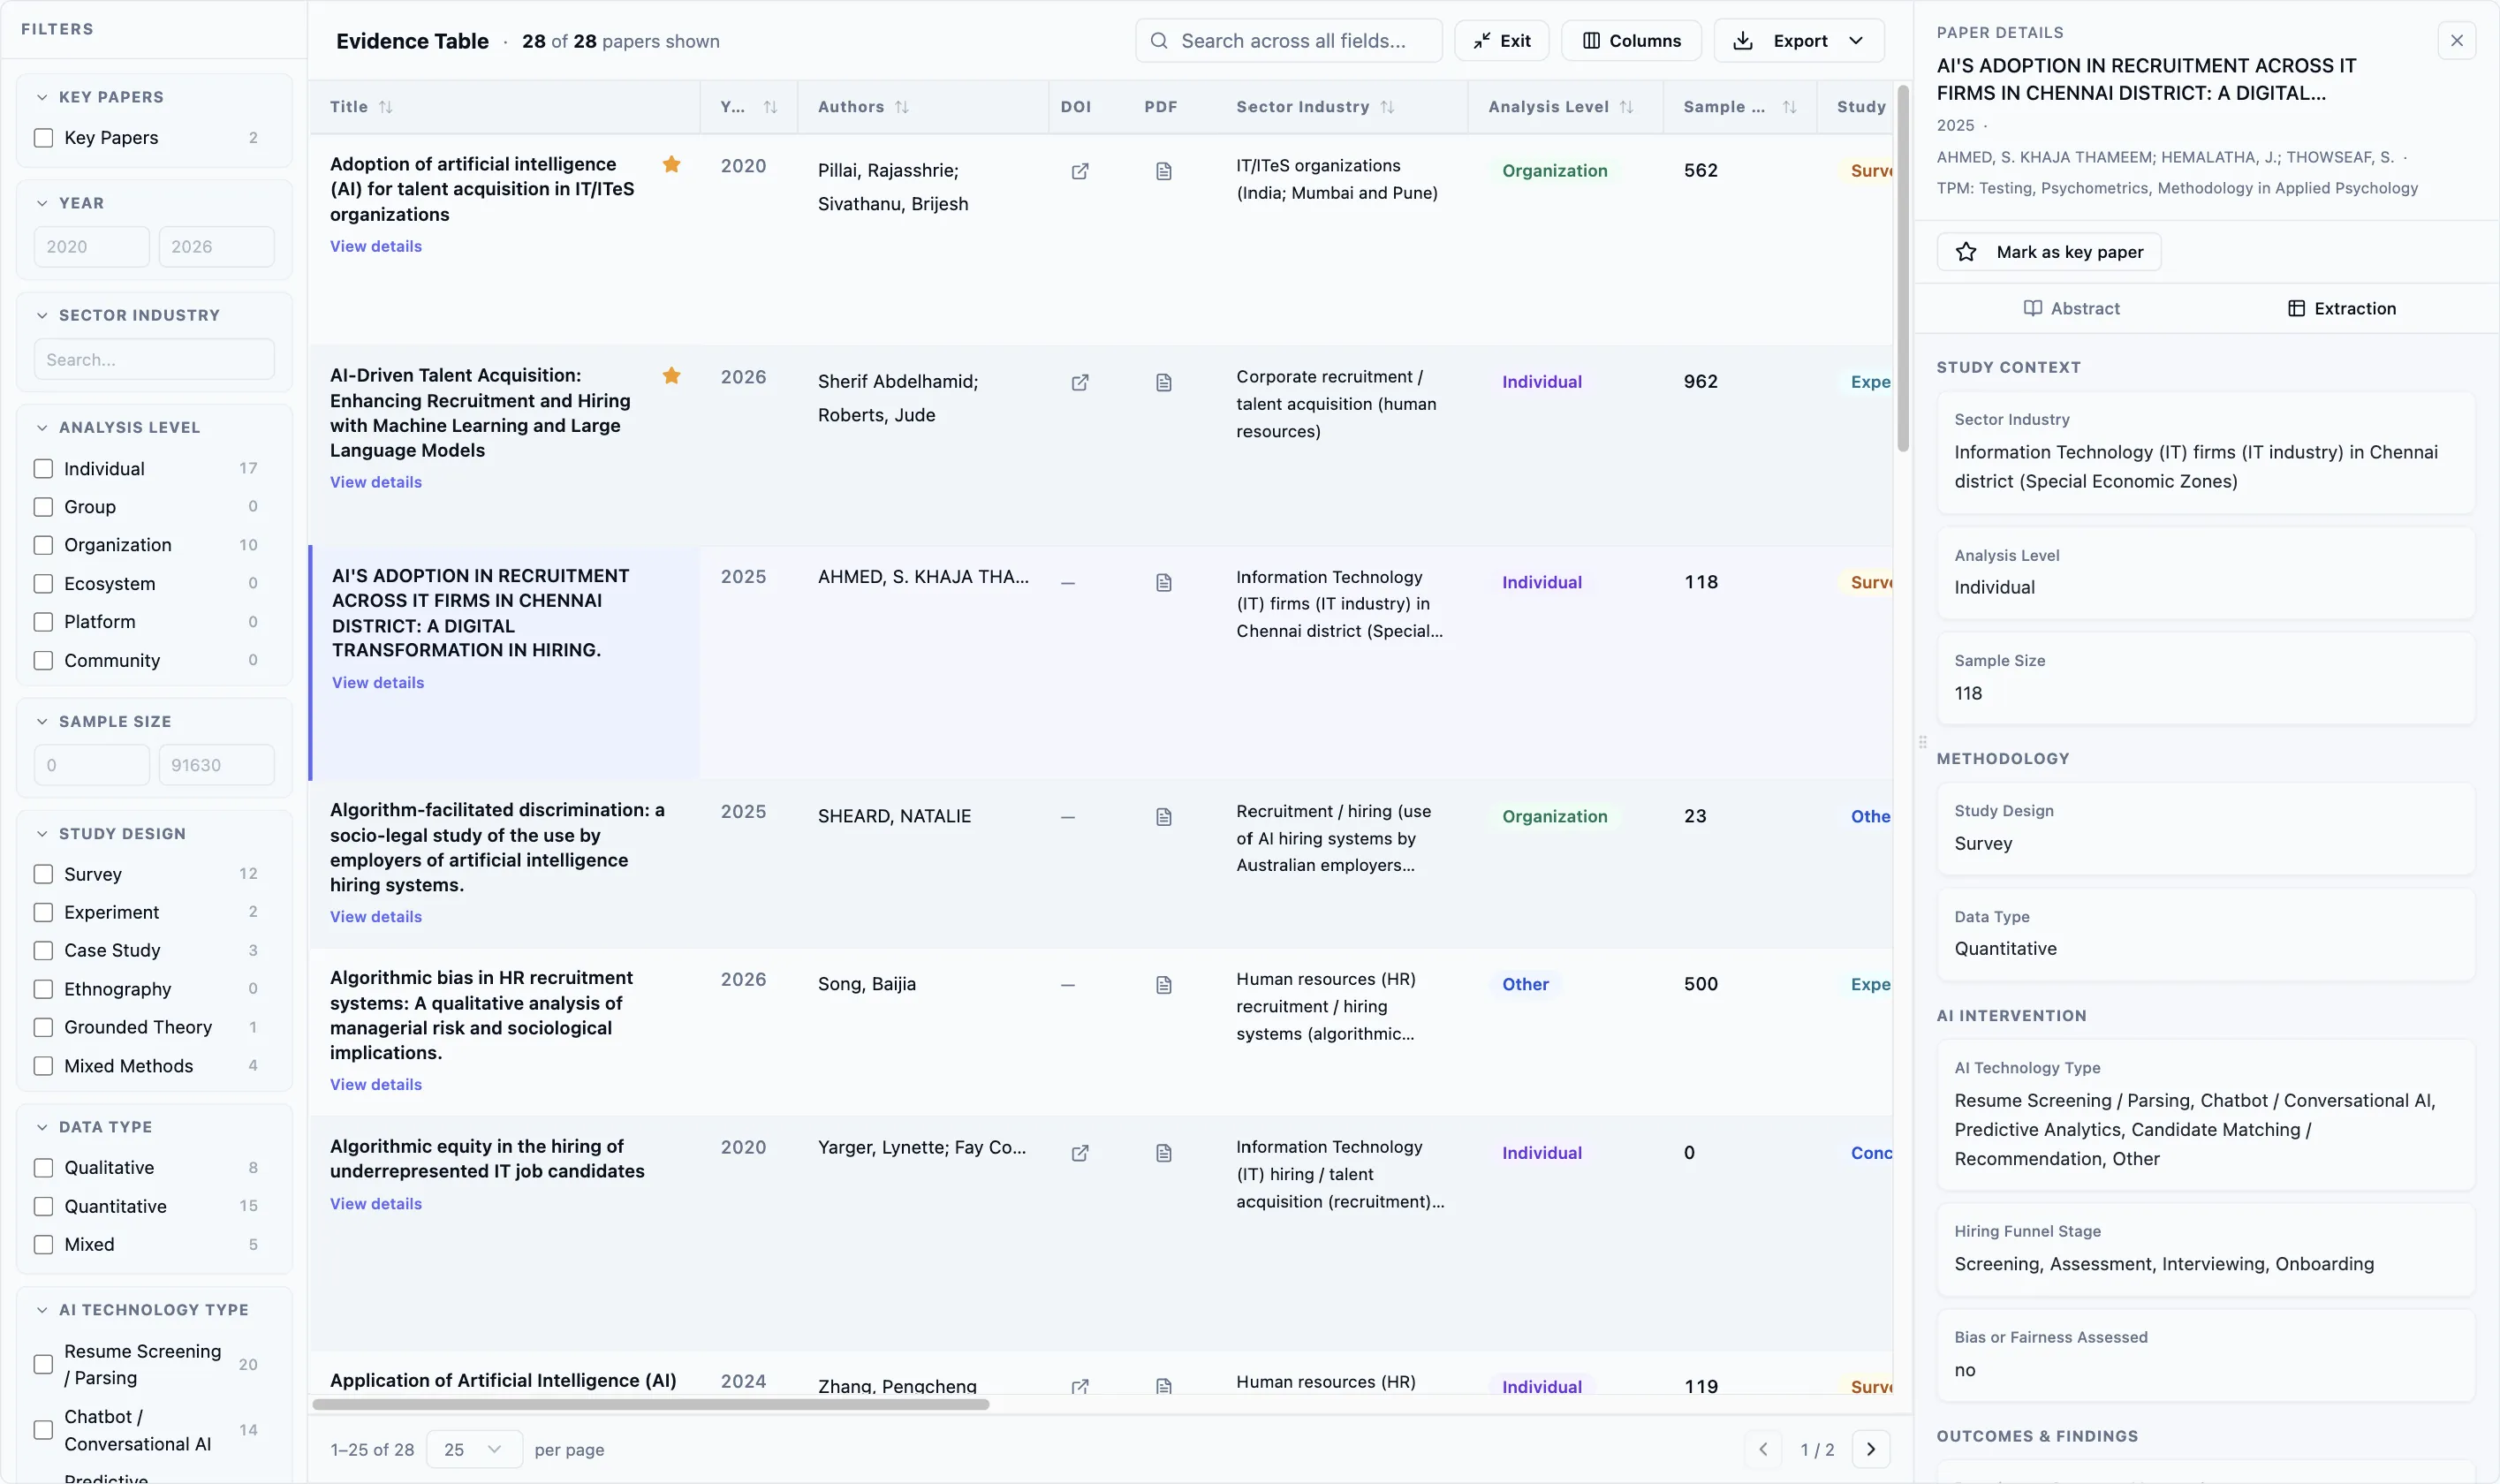Collapse the Key Papers filter section
2500x1484 pixels.
[x=42, y=97]
